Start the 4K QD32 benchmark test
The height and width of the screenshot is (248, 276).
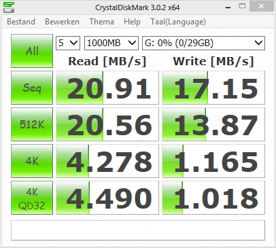point(32,198)
